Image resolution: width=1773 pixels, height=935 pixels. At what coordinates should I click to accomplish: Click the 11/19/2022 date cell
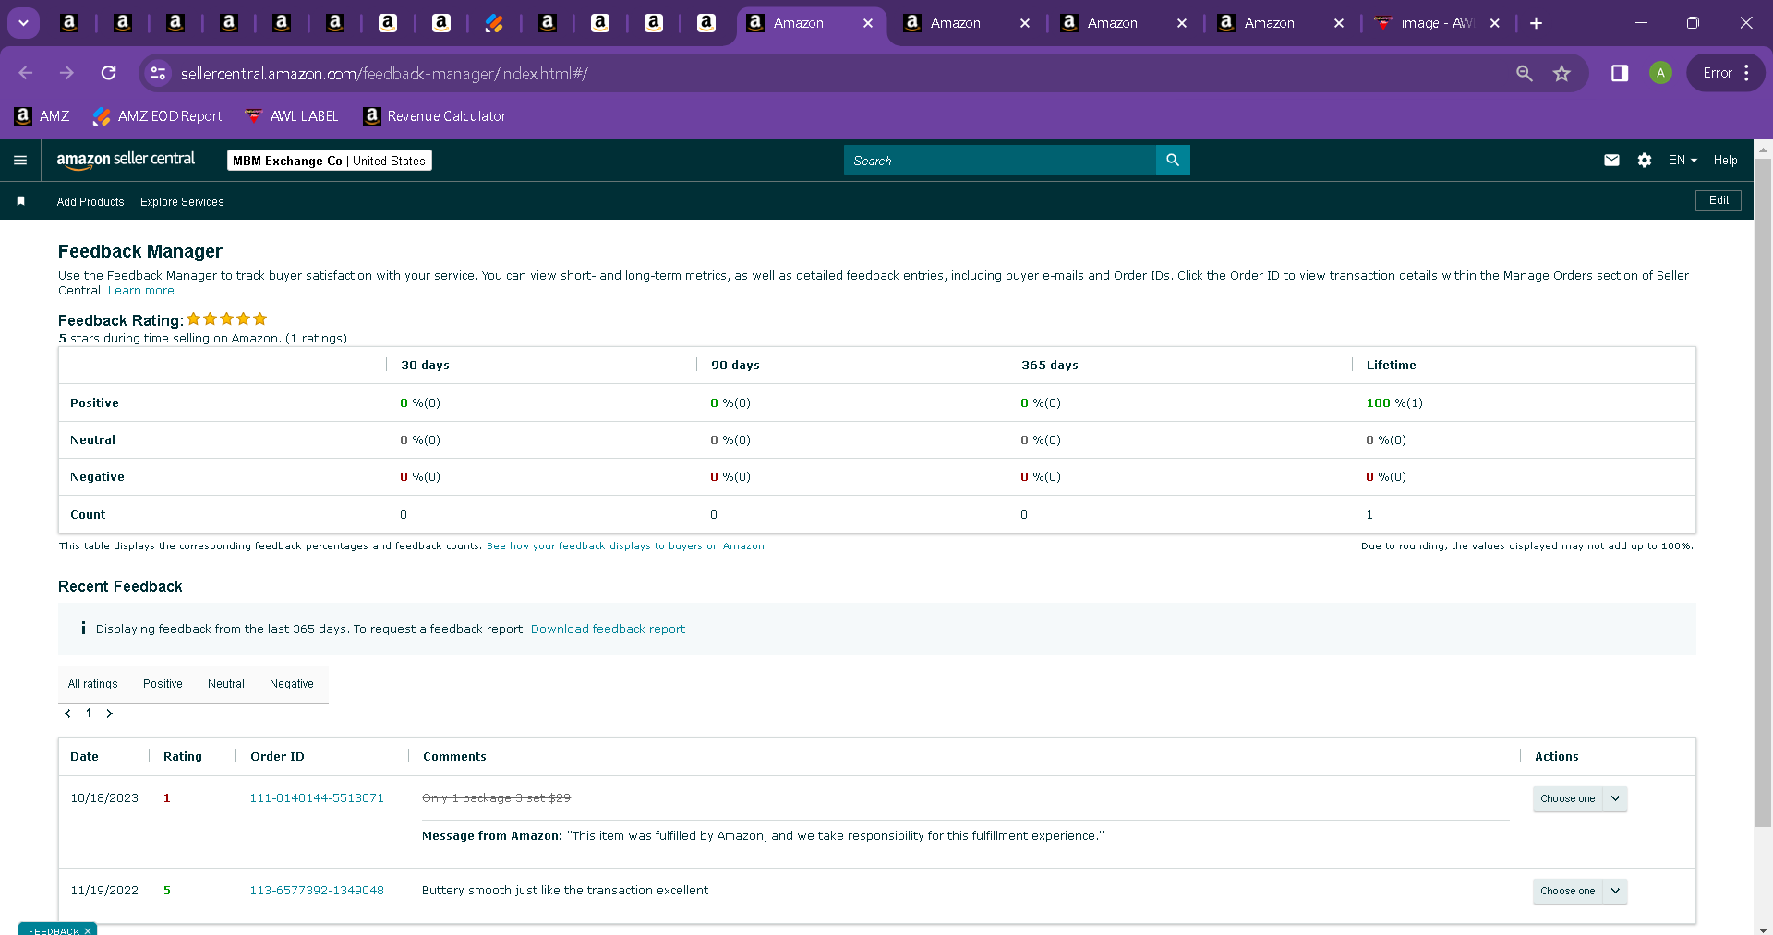(x=104, y=891)
